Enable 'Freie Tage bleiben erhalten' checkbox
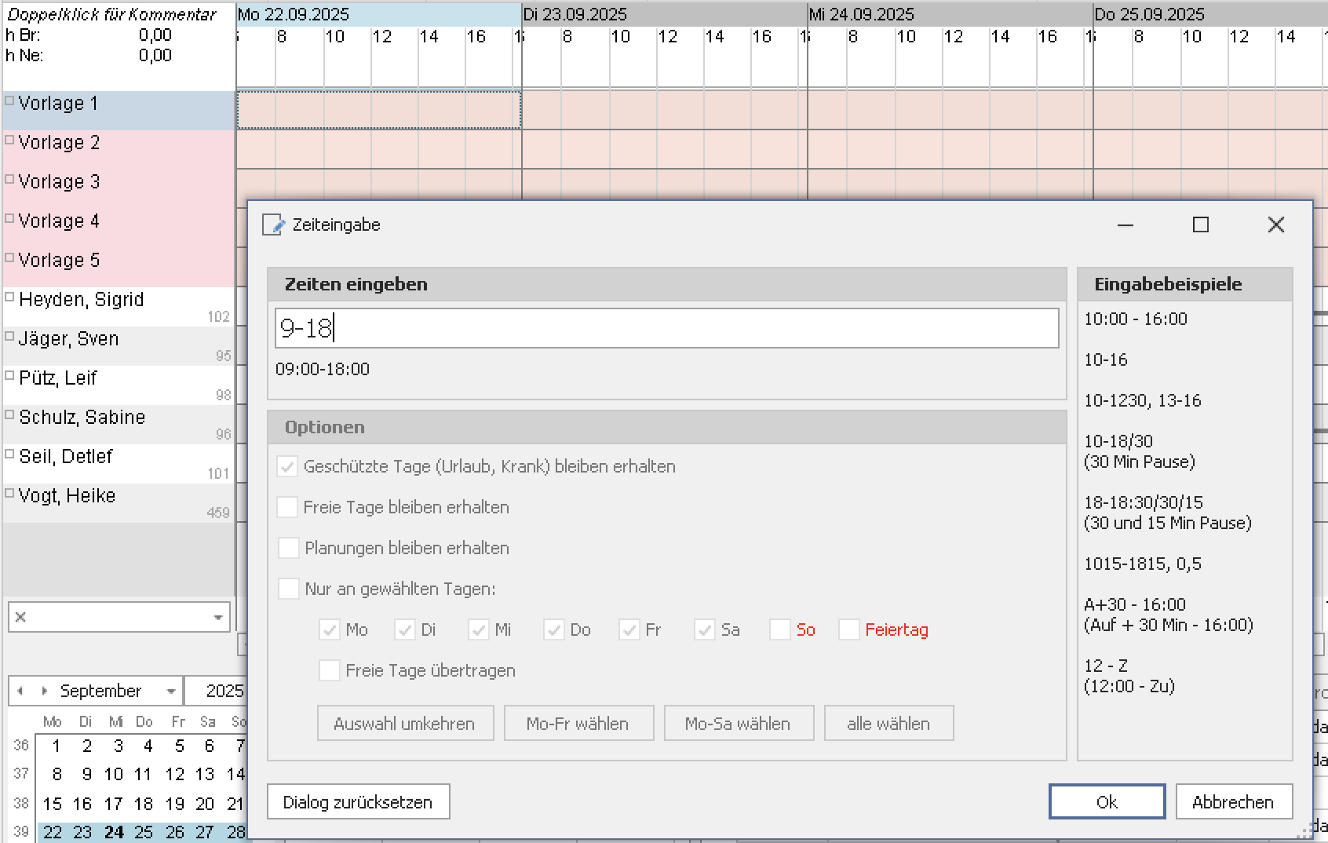1328x843 pixels. (x=288, y=507)
